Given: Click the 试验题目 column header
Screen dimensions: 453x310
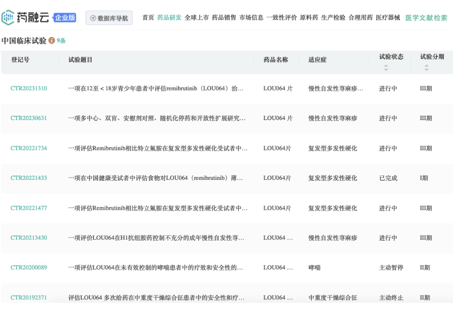Looking at the screenshot, I should coord(80,60).
